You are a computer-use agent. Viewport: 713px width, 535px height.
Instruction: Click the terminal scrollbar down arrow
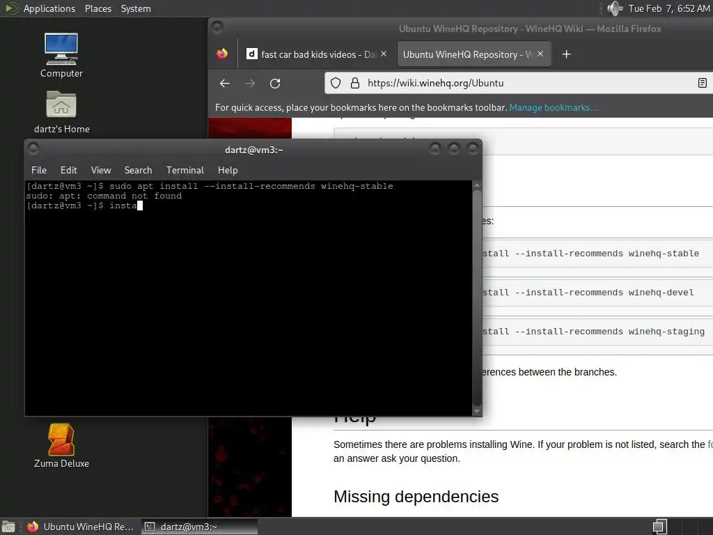pos(477,411)
